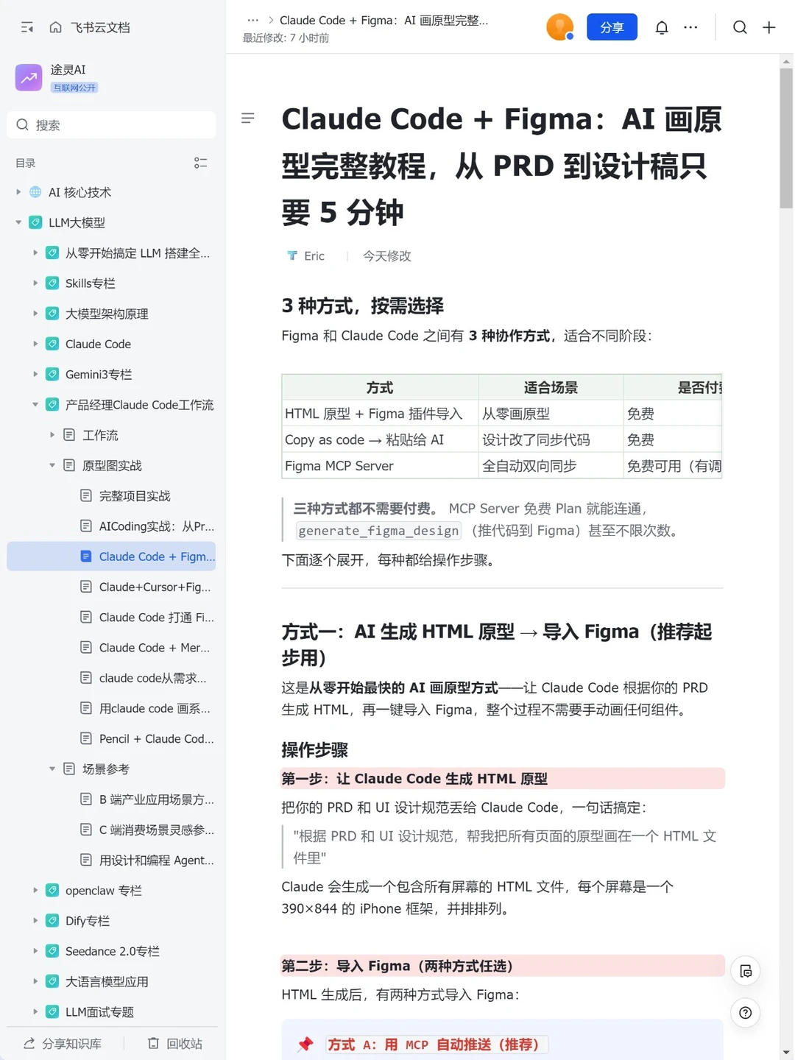Click the generate_figma_design inline code
The width and height of the screenshot is (795, 1060).
pyautogui.click(x=379, y=531)
